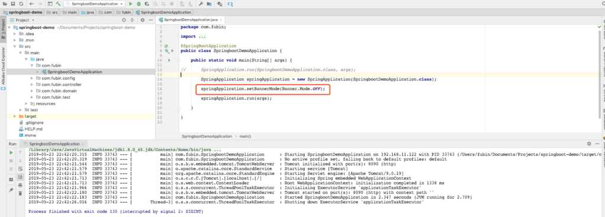Image resolution: width=605 pixels, height=217 pixels.
Task: Select the fubin breadcrumb in navigation bar
Action: (124, 12)
